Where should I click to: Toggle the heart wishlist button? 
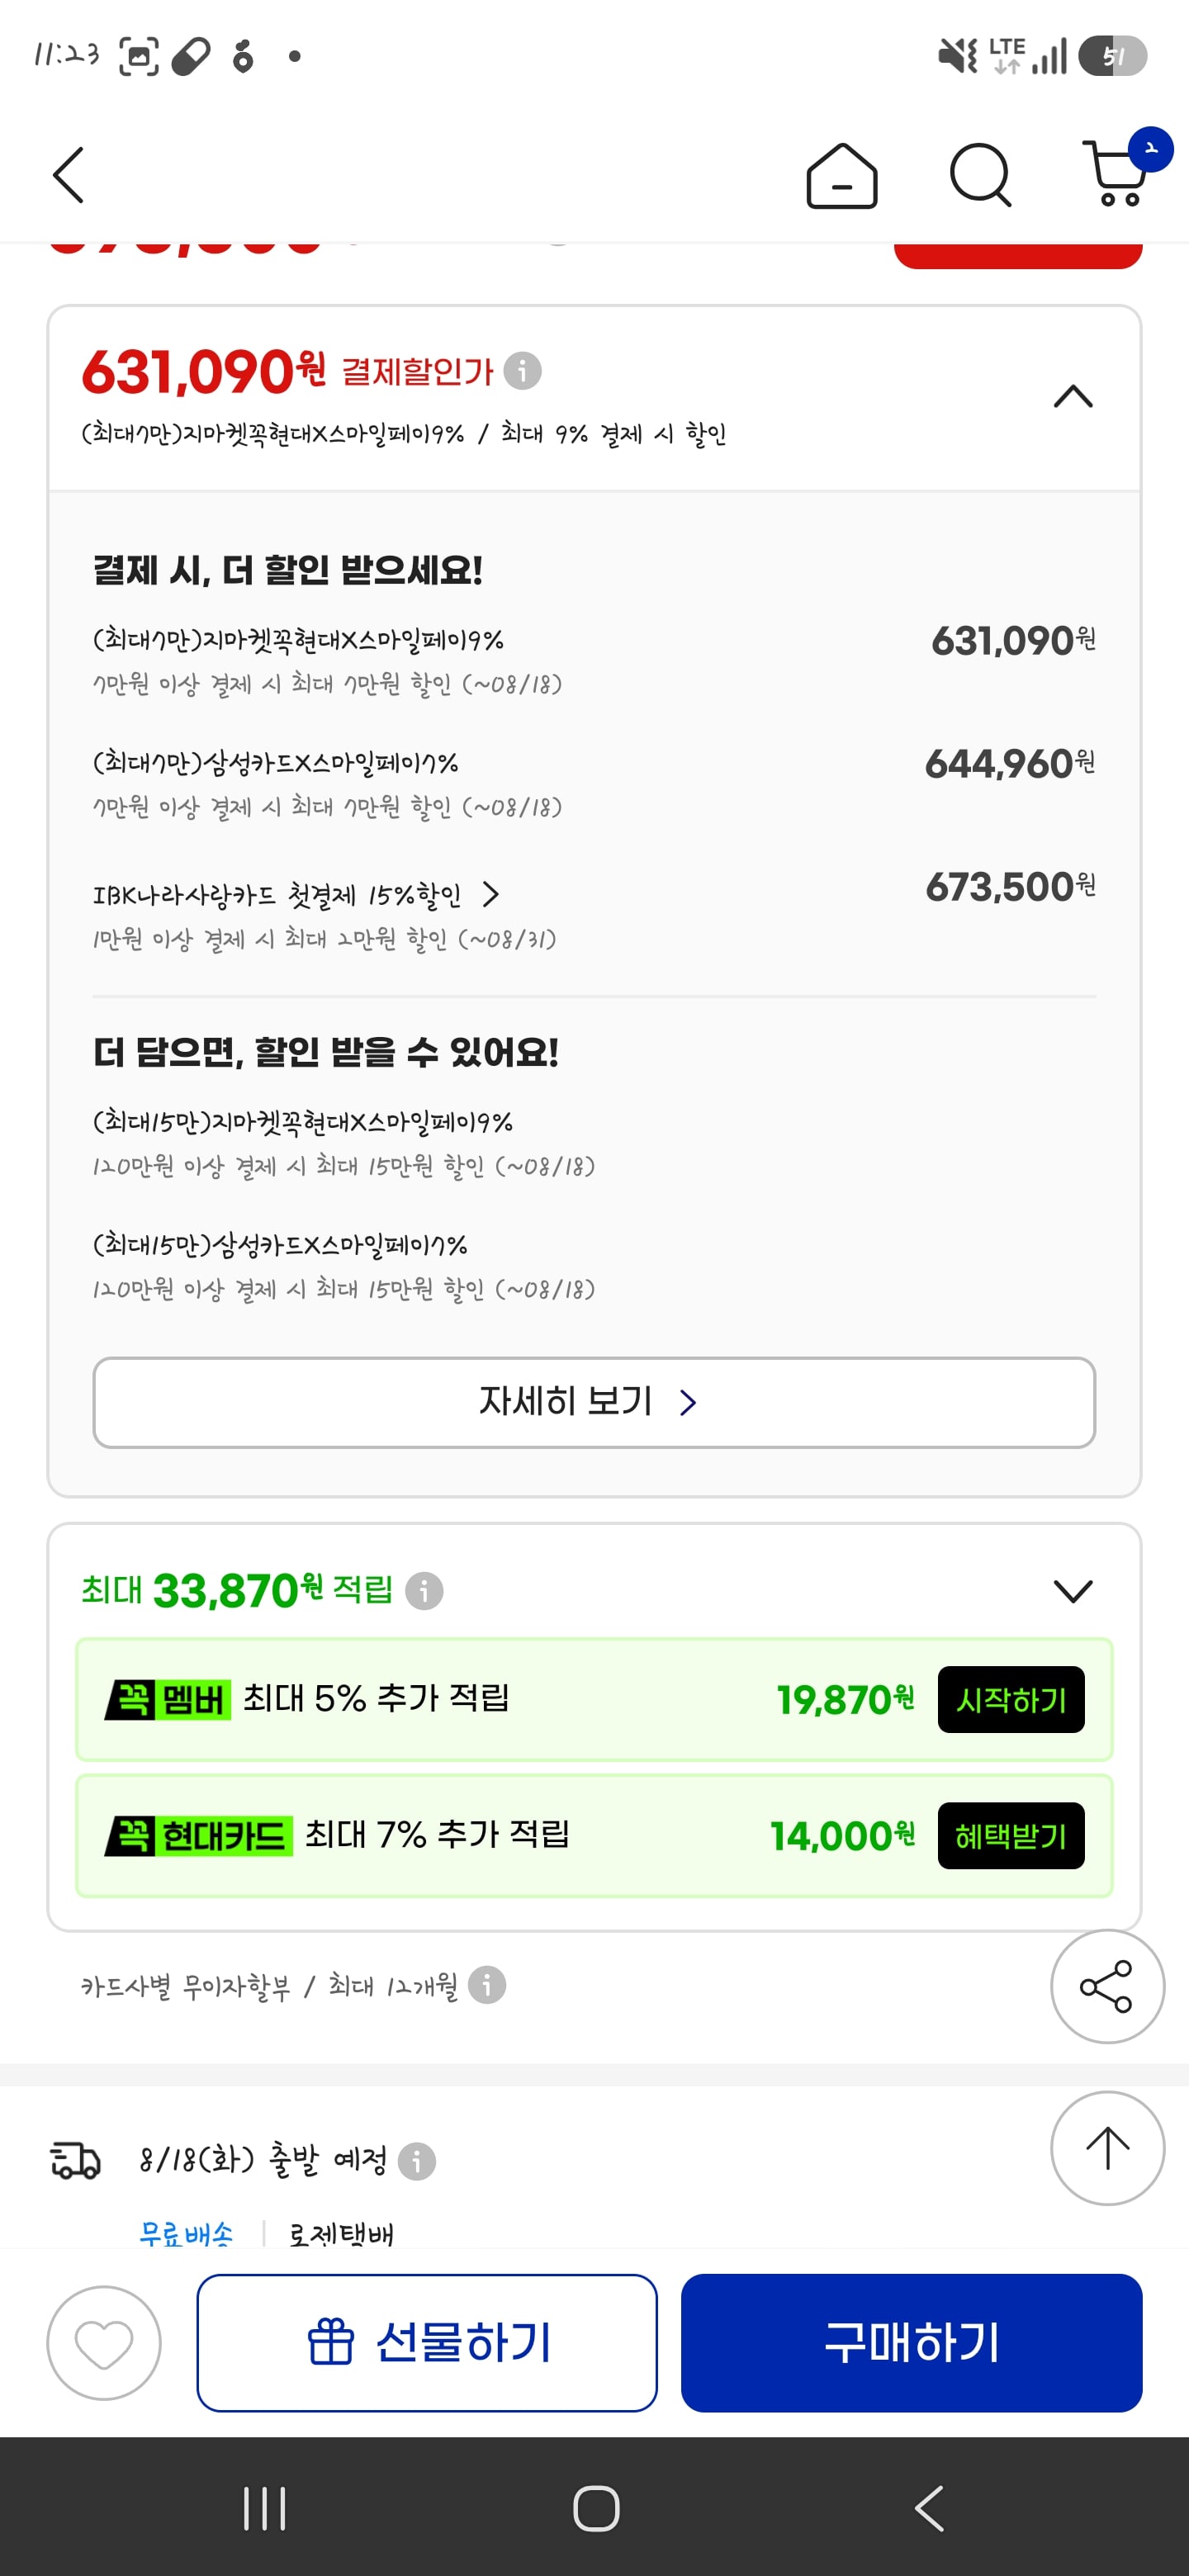[104, 2343]
